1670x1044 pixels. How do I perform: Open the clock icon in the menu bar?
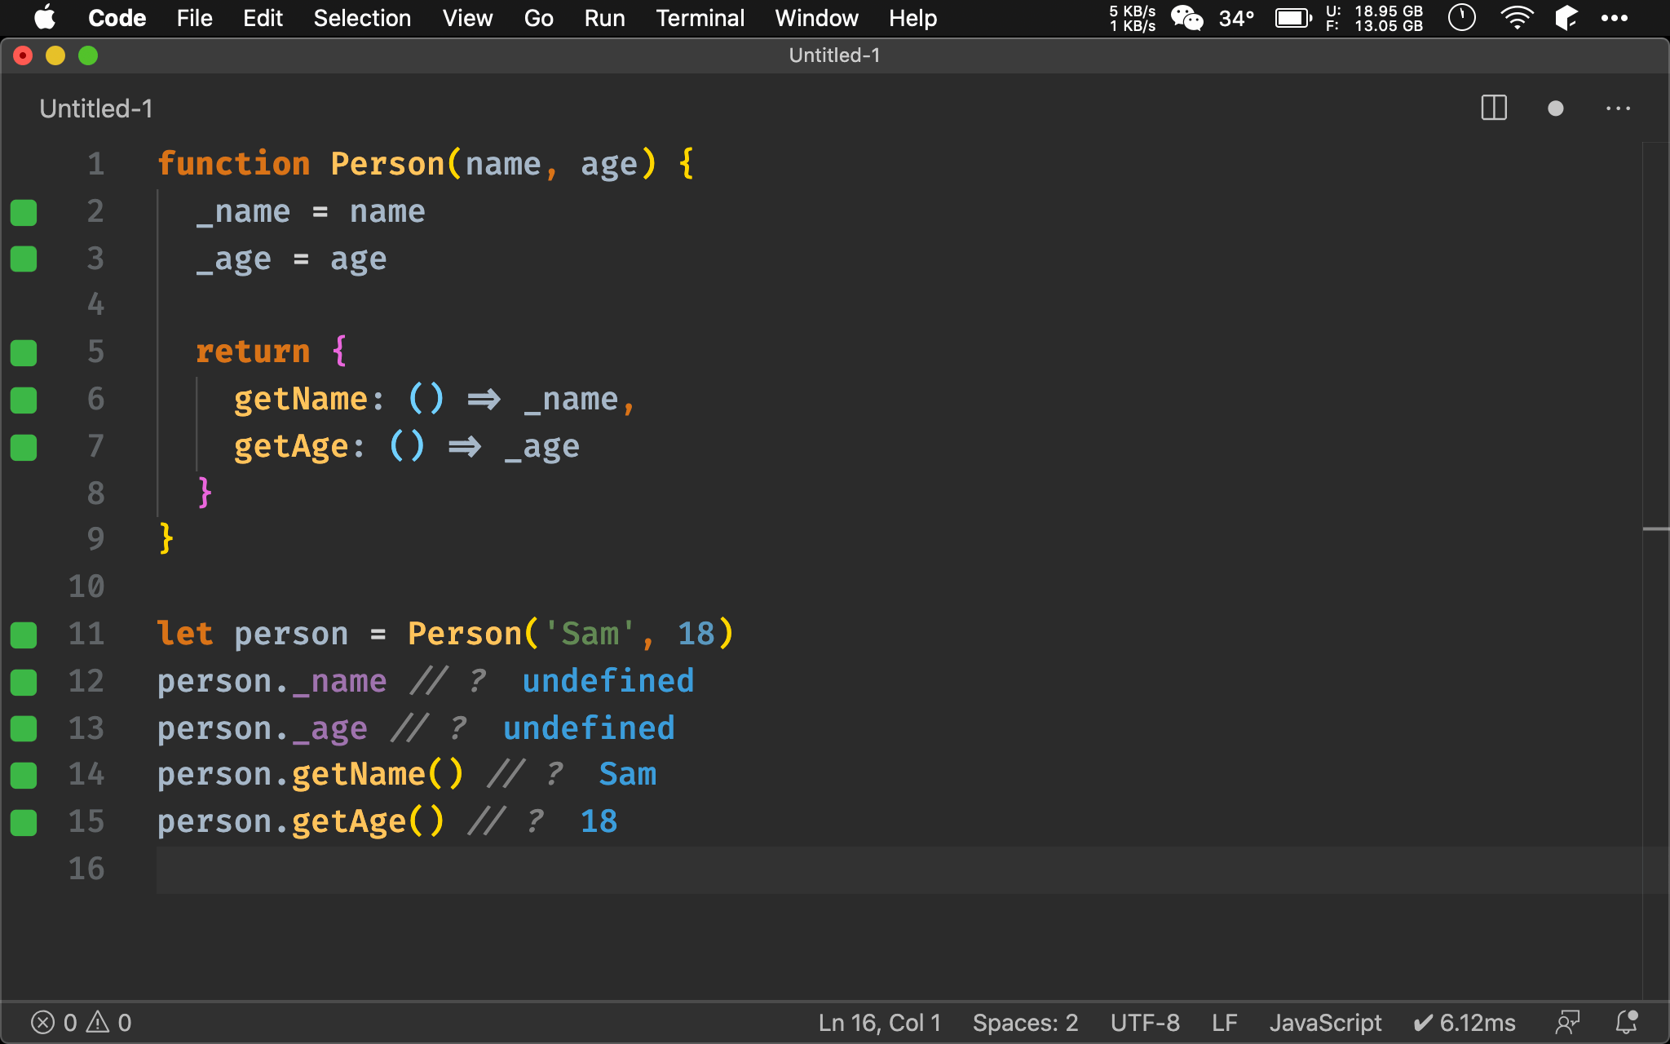1461,18
